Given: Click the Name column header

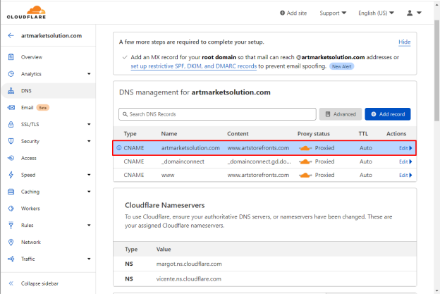Looking at the screenshot, I should (169, 134).
